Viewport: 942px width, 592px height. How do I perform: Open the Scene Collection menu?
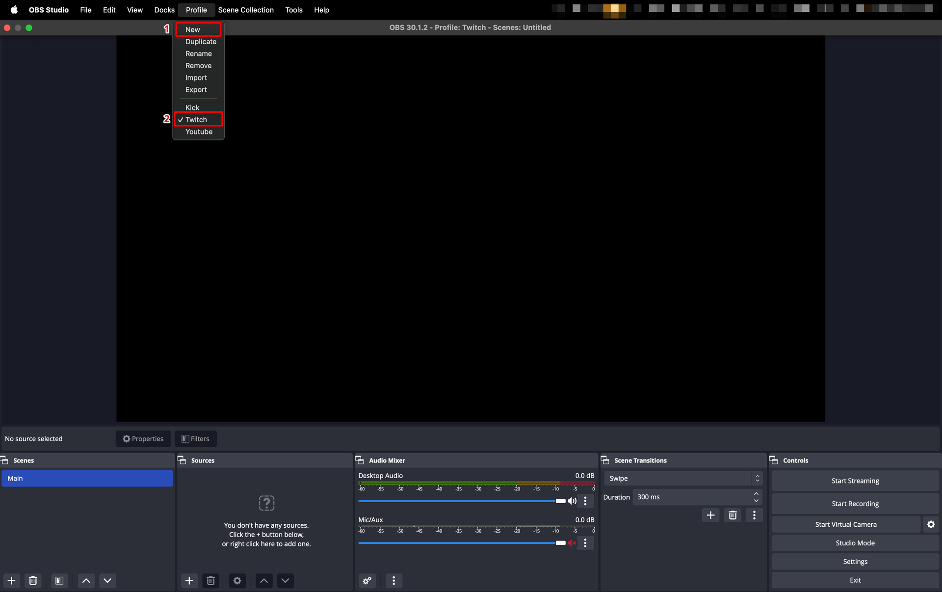pyautogui.click(x=246, y=10)
